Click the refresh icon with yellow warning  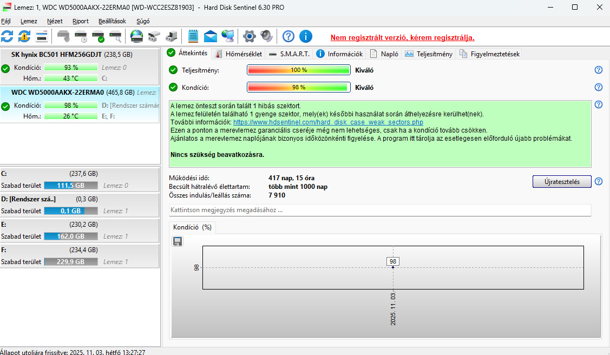click(x=24, y=37)
